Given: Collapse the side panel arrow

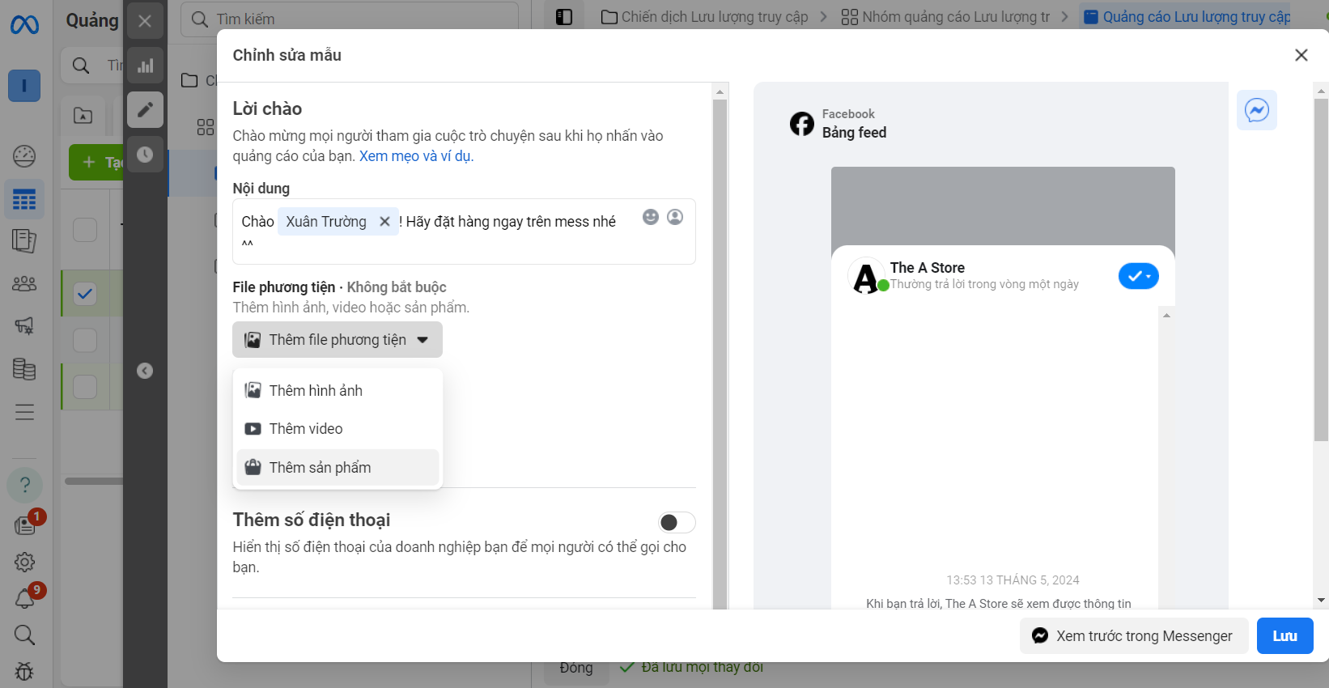Looking at the screenshot, I should (145, 371).
